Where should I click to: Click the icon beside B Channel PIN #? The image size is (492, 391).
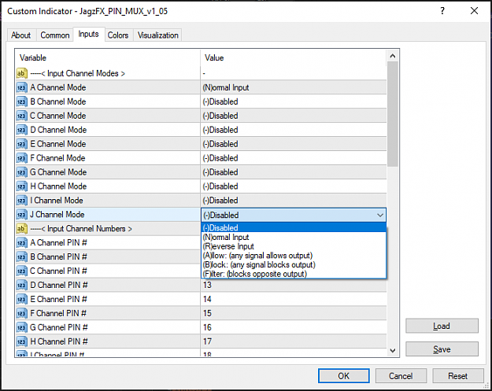pyautogui.click(x=22, y=256)
